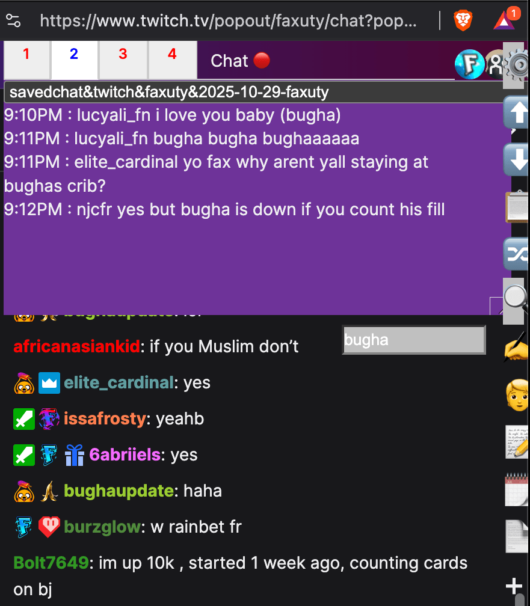This screenshot has width=530, height=606.
Task: Select tab 4
Action: click(172, 60)
